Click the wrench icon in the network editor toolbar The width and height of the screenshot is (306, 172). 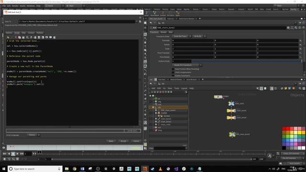click(257, 88)
